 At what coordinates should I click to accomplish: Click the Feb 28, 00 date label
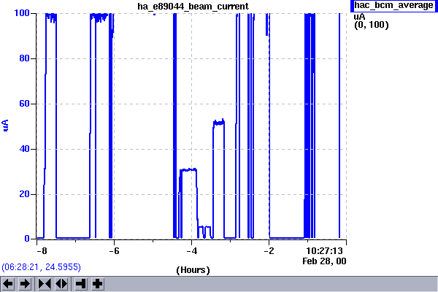click(x=325, y=260)
